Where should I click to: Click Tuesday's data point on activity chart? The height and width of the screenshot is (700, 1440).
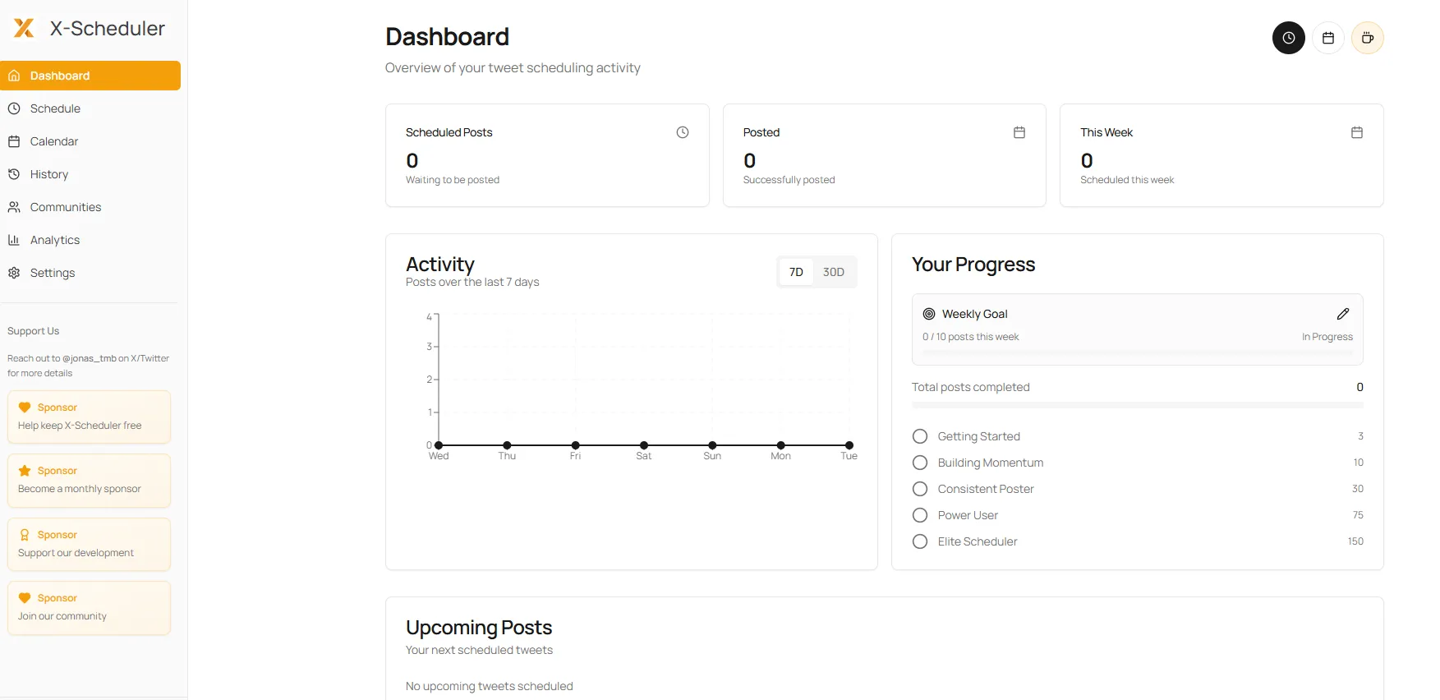coord(849,445)
